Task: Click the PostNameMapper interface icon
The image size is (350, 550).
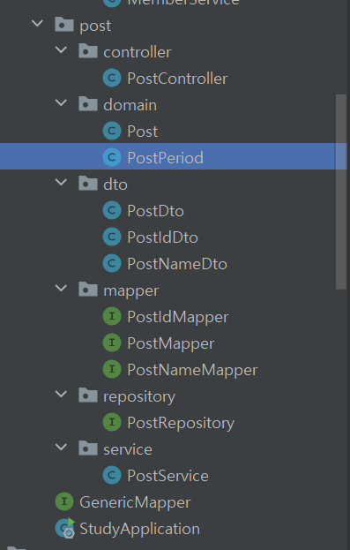Action: point(112,369)
